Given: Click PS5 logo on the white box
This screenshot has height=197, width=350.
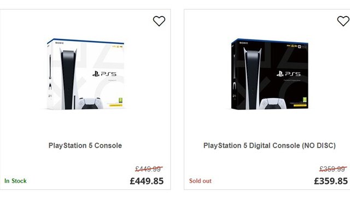Looking at the screenshot, I should click(x=104, y=74).
